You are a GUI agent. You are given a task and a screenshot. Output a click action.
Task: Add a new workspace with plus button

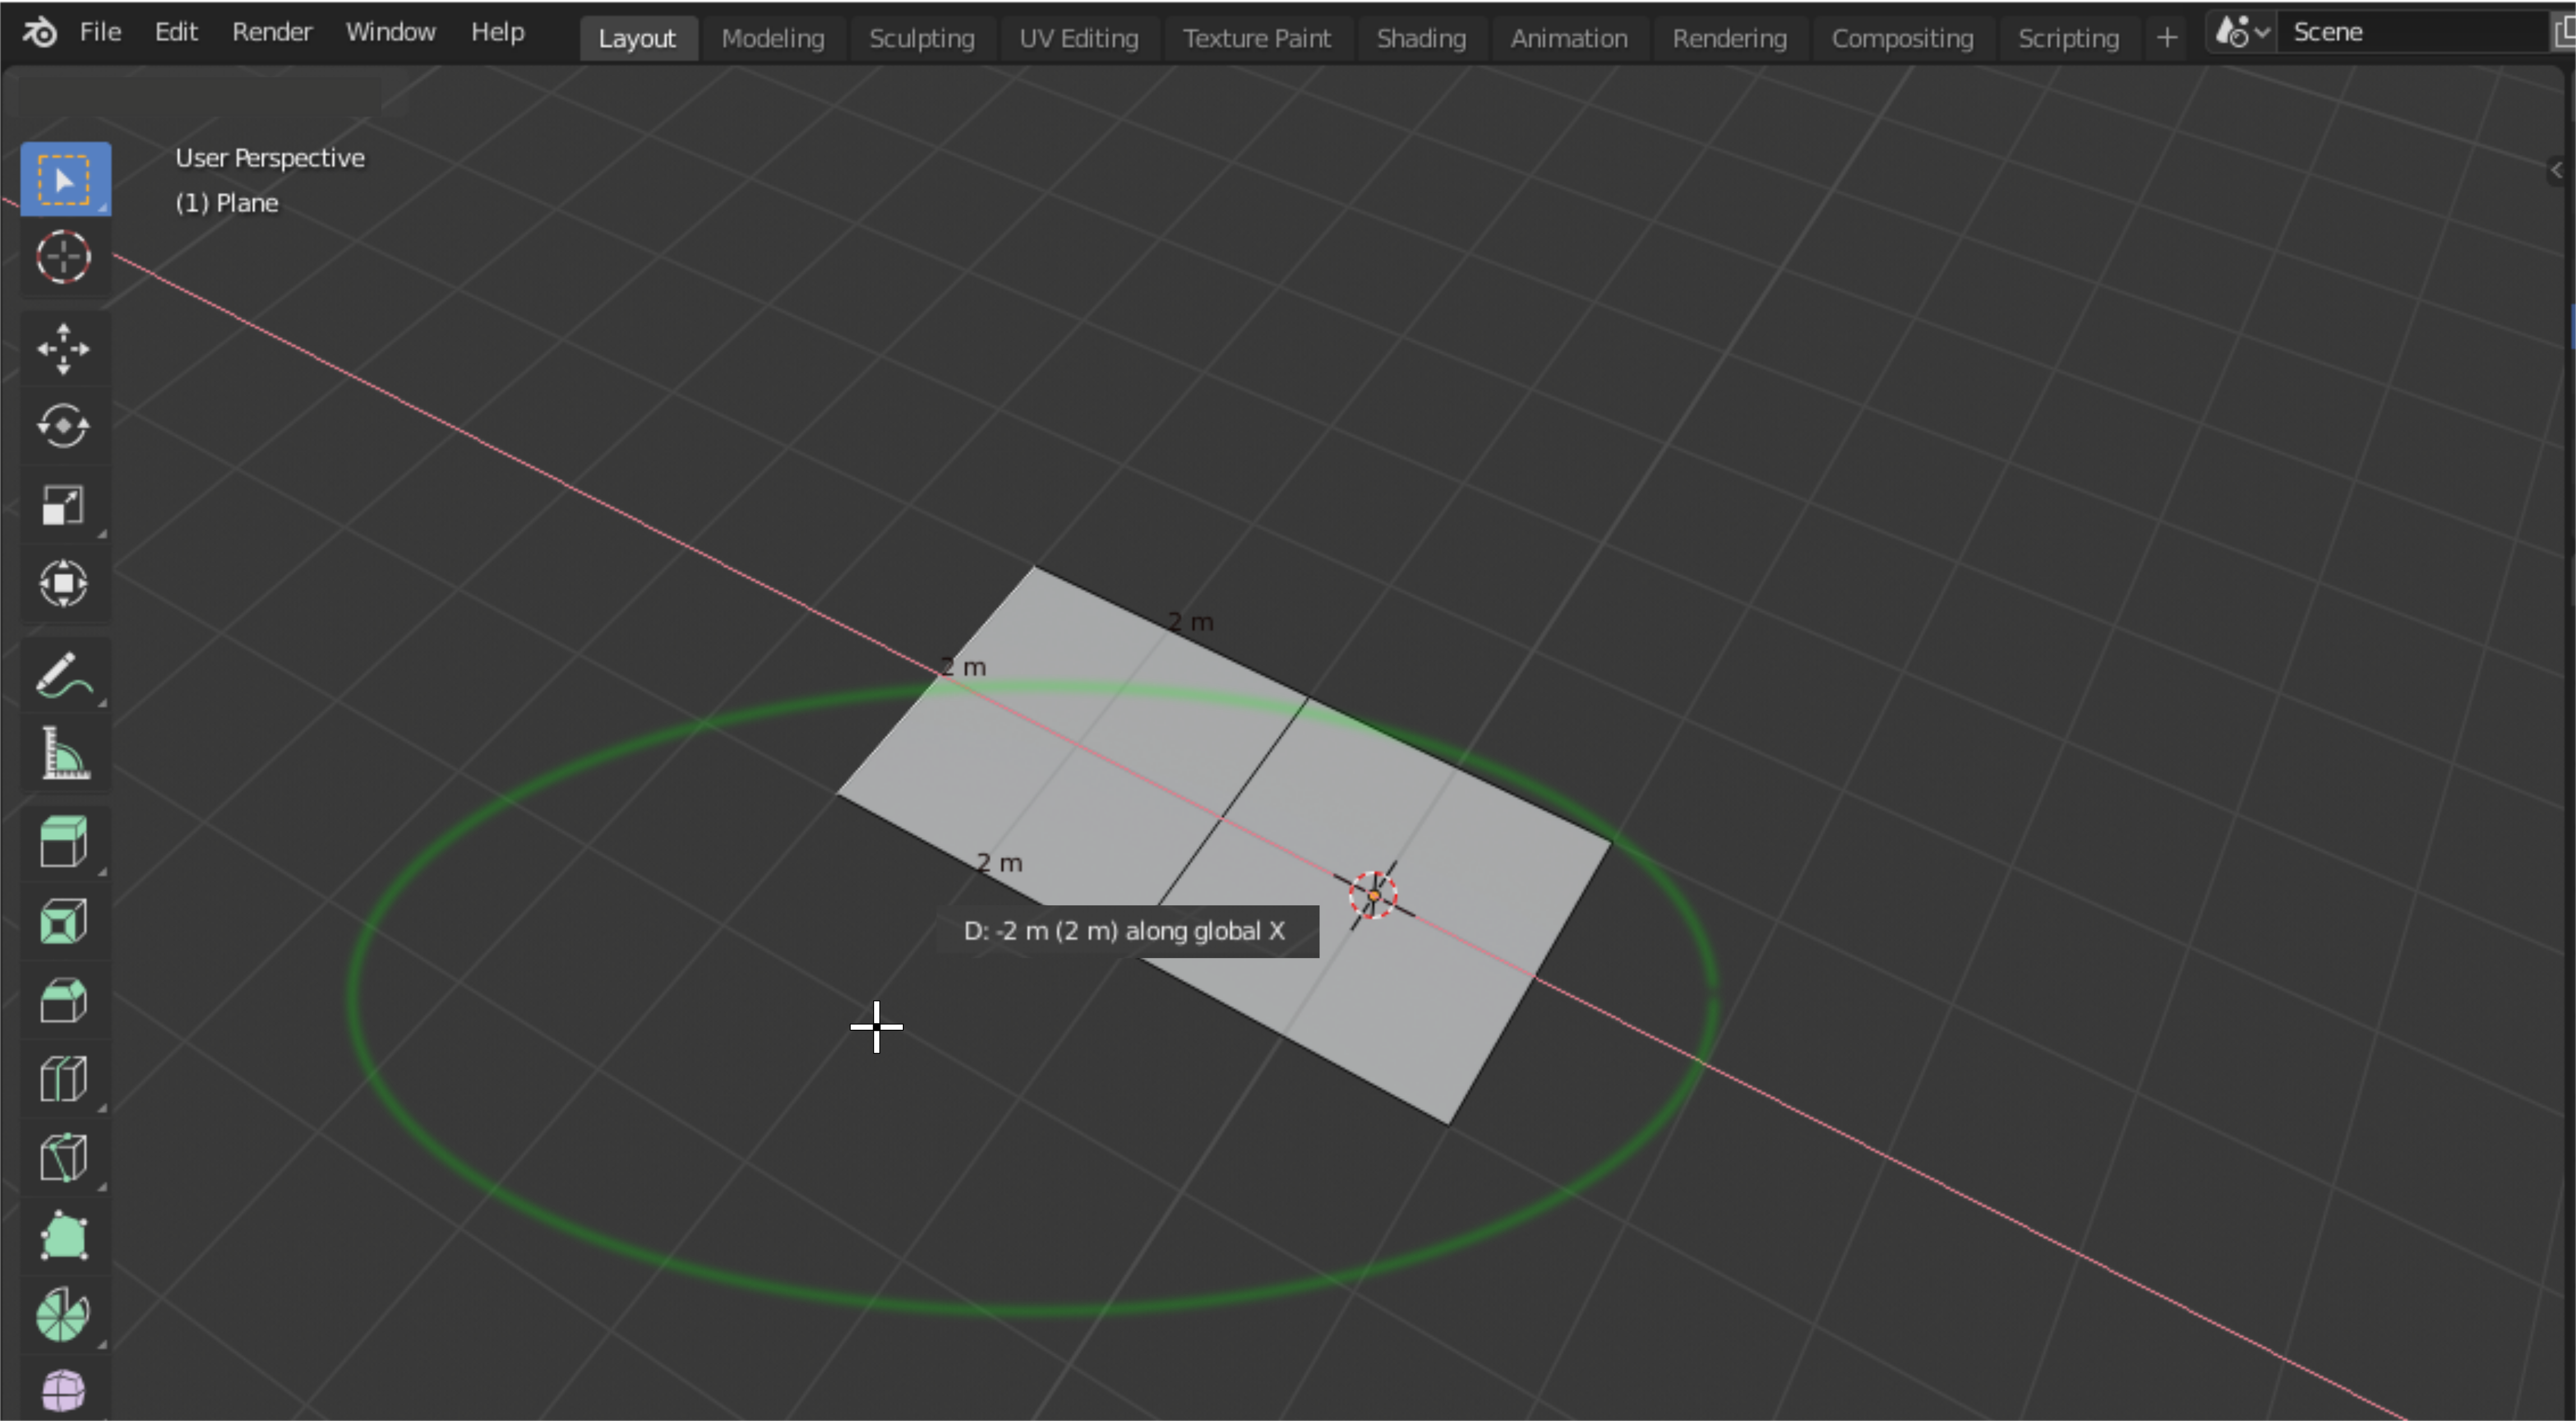tap(2166, 38)
